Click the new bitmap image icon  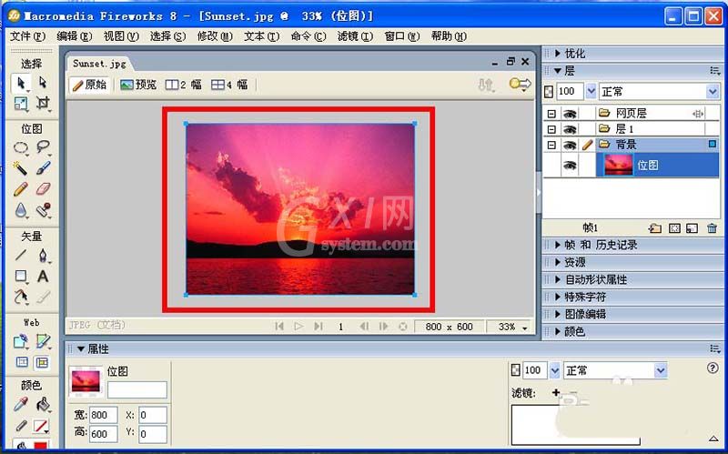tap(692, 228)
